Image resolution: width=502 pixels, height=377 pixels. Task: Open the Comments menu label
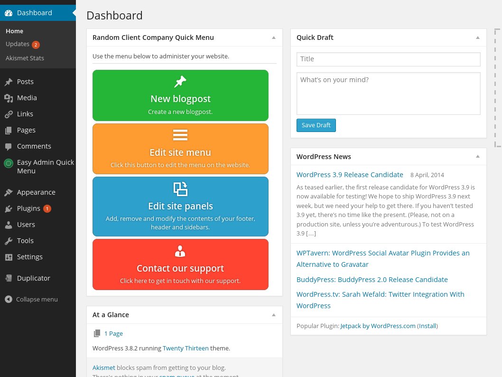click(x=34, y=146)
